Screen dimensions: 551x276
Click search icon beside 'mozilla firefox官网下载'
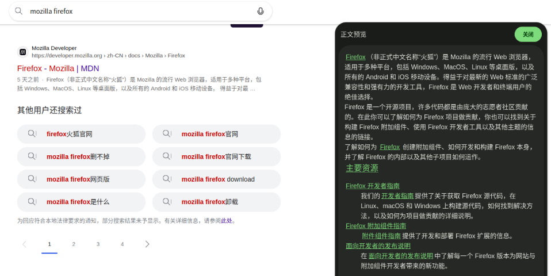coord(167,156)
